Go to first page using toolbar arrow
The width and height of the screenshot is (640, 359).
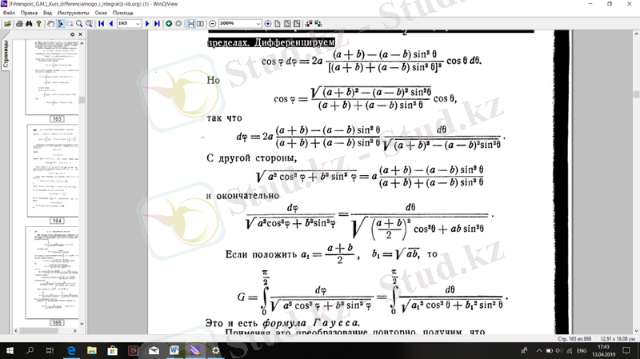point(101,24)
